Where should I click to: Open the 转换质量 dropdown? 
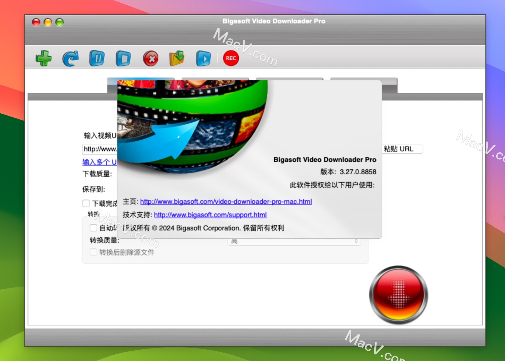294,241
